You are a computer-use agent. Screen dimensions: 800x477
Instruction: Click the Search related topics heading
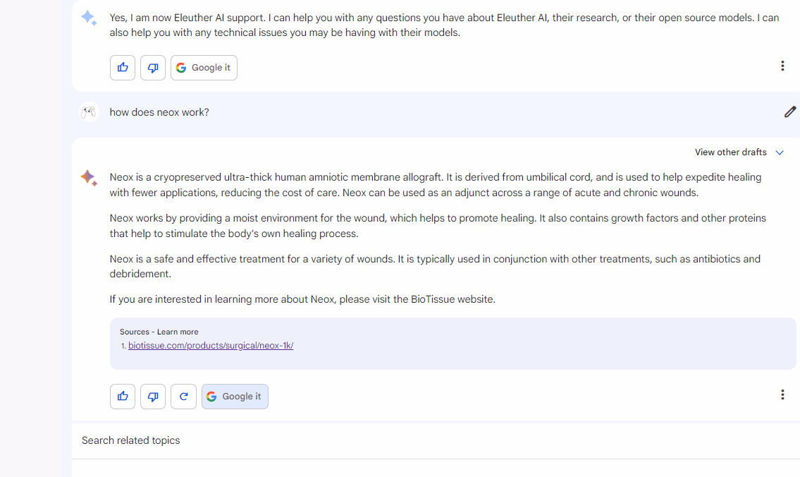130,440
